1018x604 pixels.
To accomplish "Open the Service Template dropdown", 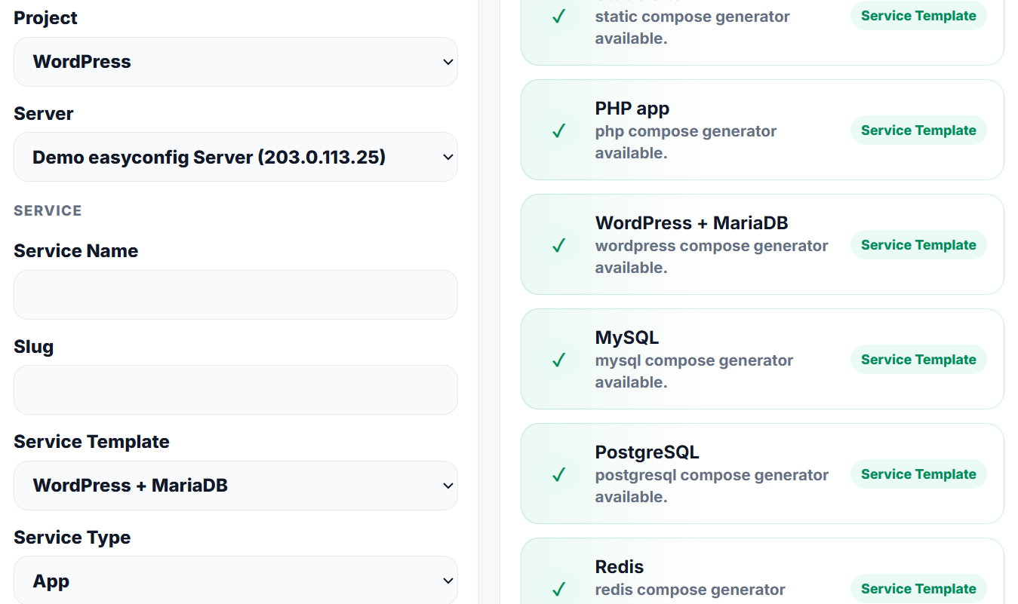I will (235, 486).
